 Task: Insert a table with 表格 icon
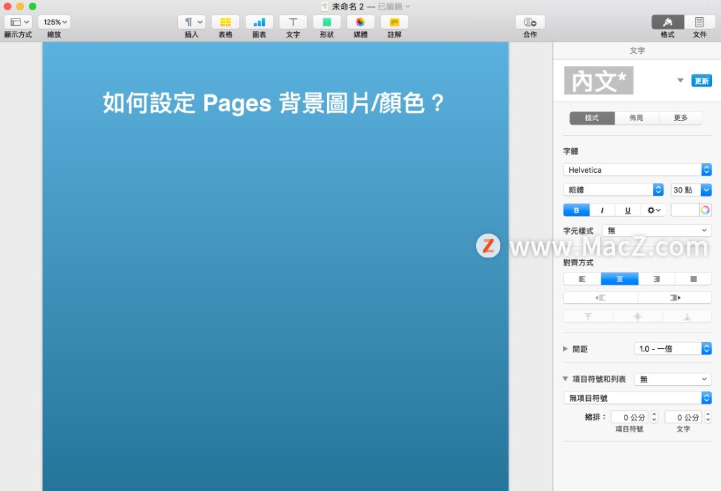point(225,22)
